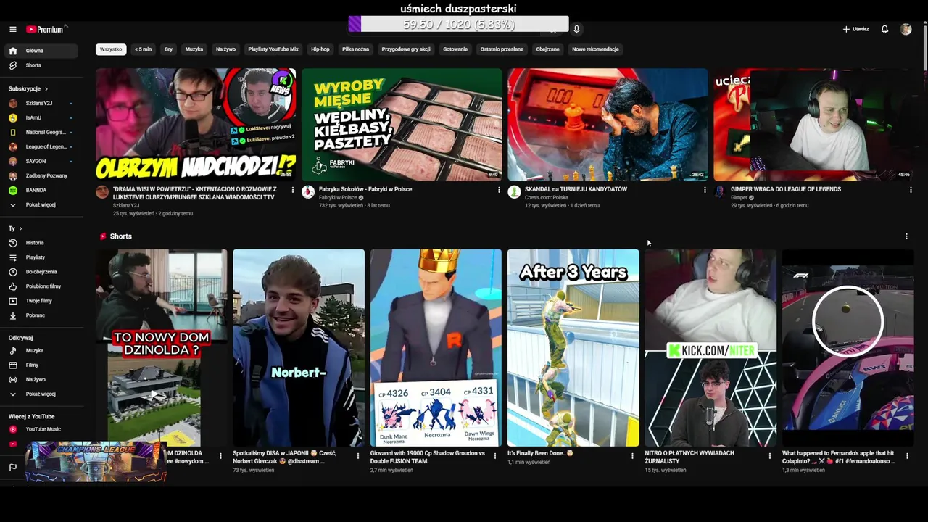The width and height of the screenshot is (928, 522).
Task: Select Playlisty YouTube Mix chip
Action: click(273, 49)
